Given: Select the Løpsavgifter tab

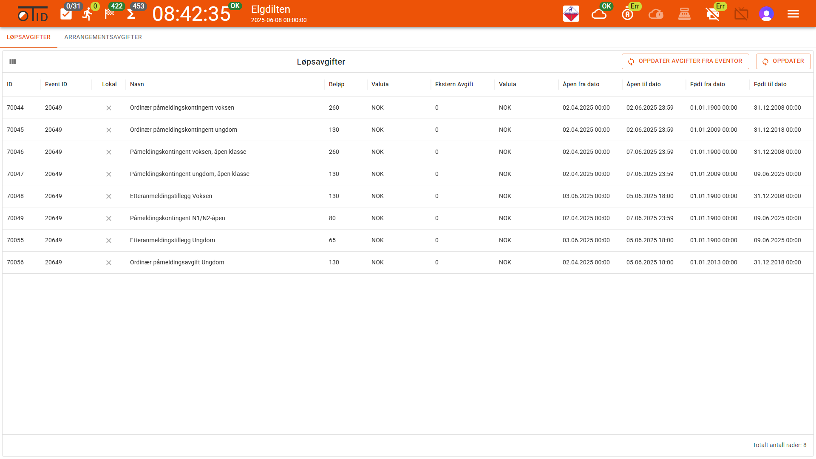Looking at the screenshot, I should [28, 37].
